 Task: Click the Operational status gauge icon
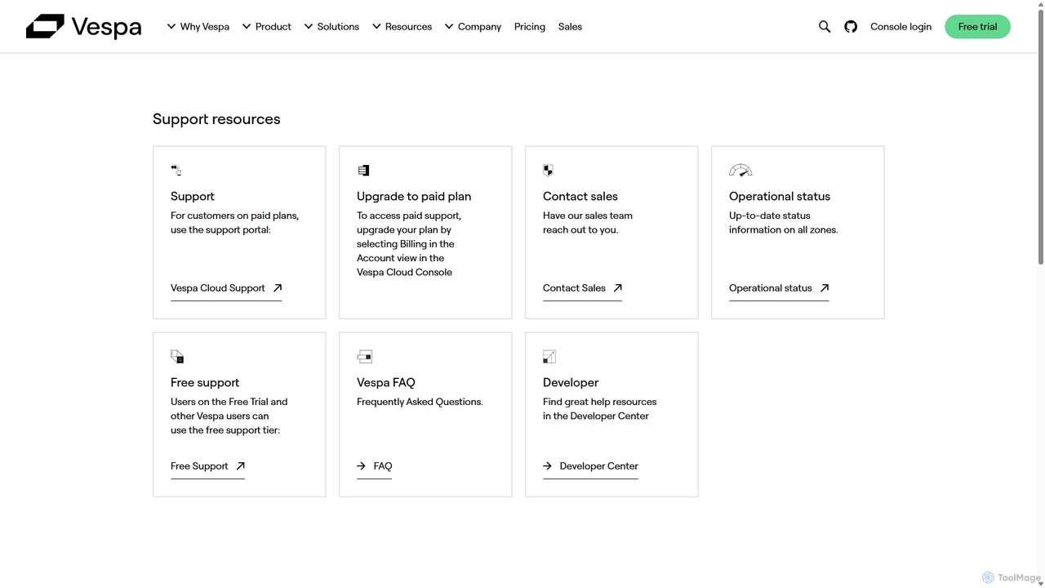[740, 170]
